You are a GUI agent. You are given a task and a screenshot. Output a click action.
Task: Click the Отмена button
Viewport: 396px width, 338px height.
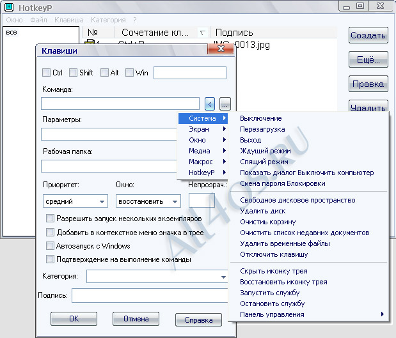click(136, 319)
